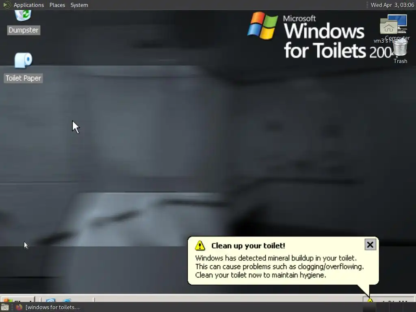Open the System menu

[x=79, y=5]
